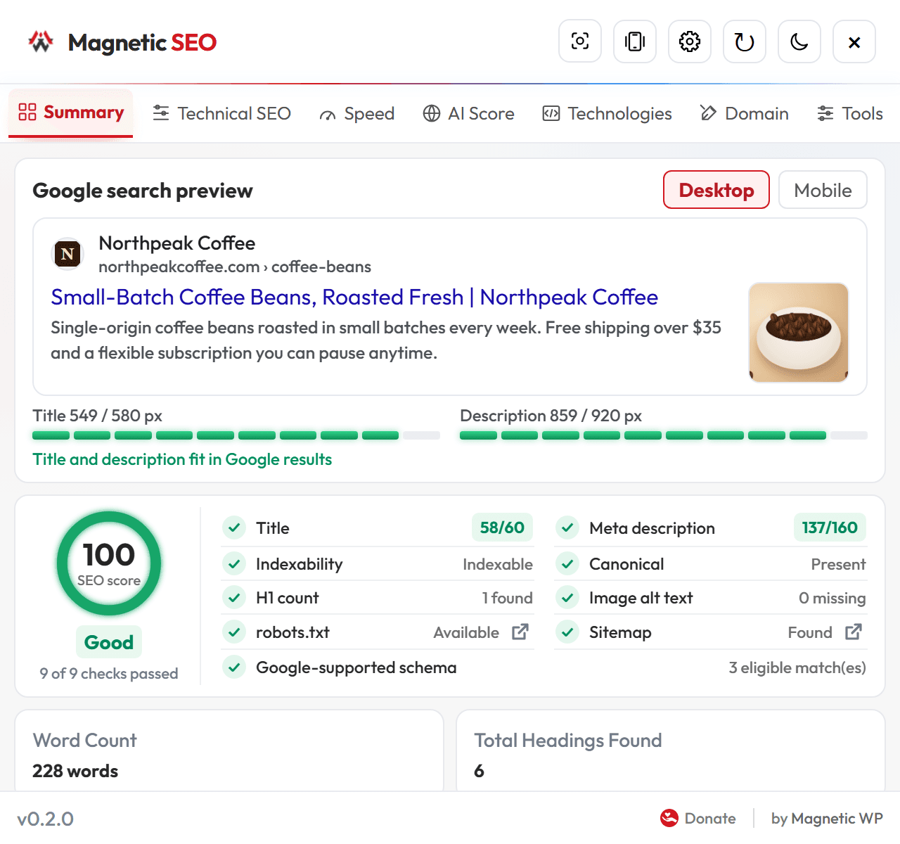Click the screenshot capture icon in header
The height and width of the screenshot is (844, 900).
tap(580, 41)
